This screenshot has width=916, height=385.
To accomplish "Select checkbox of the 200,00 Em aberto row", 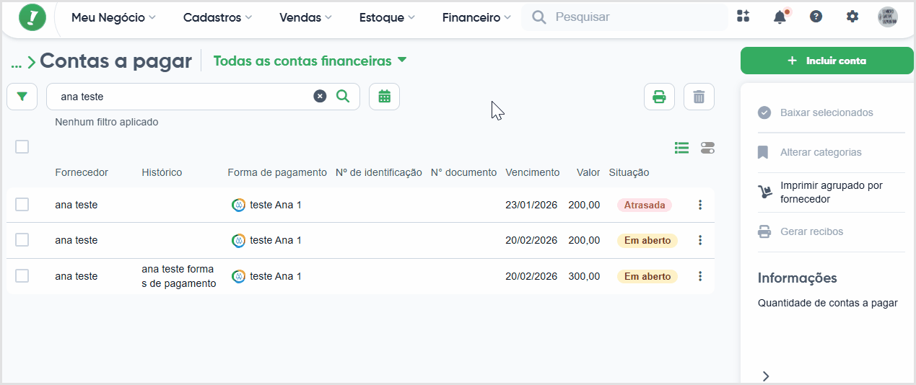I will [22, 240].
